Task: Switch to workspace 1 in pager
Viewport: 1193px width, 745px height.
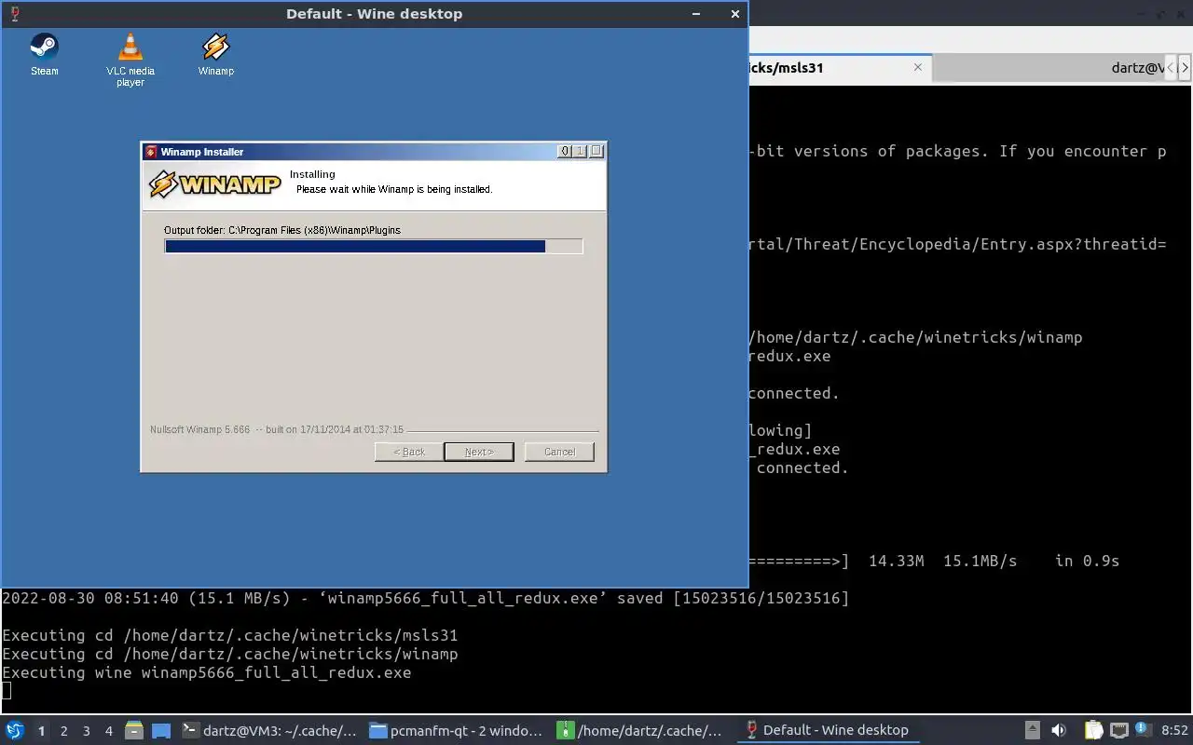Action: 41,731
